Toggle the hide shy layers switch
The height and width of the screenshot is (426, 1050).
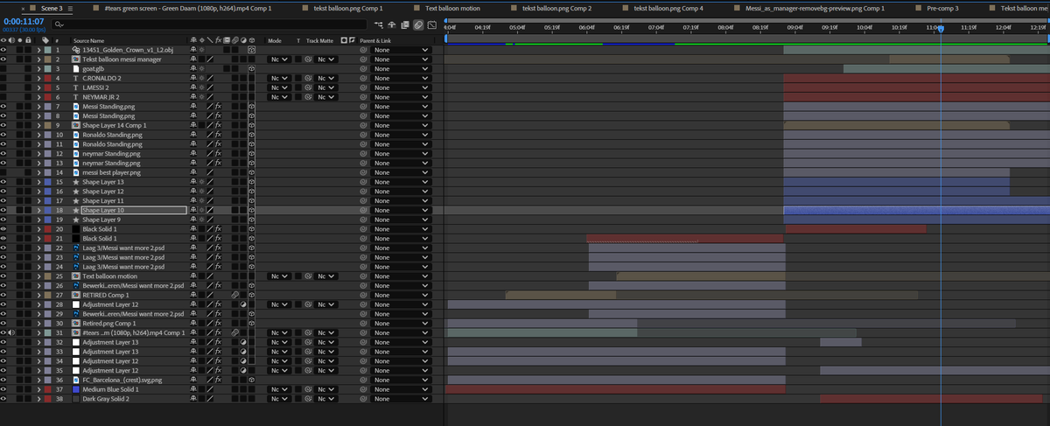pyautogui.click(x=391, y=24)
